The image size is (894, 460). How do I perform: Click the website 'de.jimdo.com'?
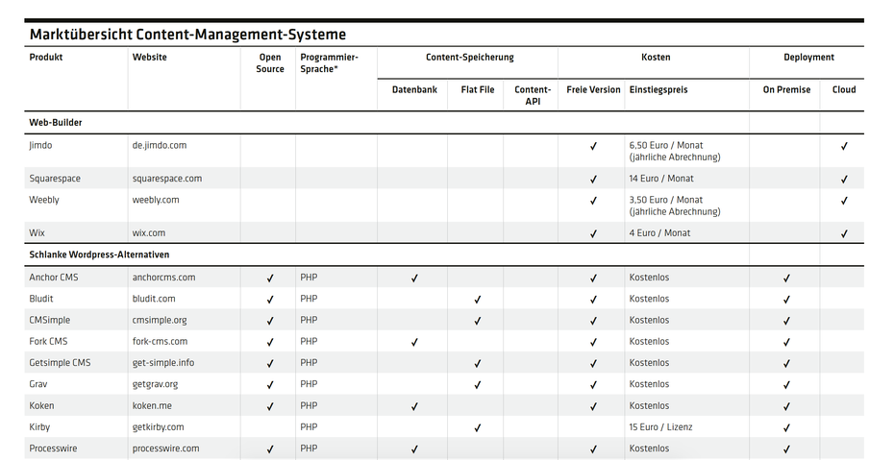(x=159, y=145)
